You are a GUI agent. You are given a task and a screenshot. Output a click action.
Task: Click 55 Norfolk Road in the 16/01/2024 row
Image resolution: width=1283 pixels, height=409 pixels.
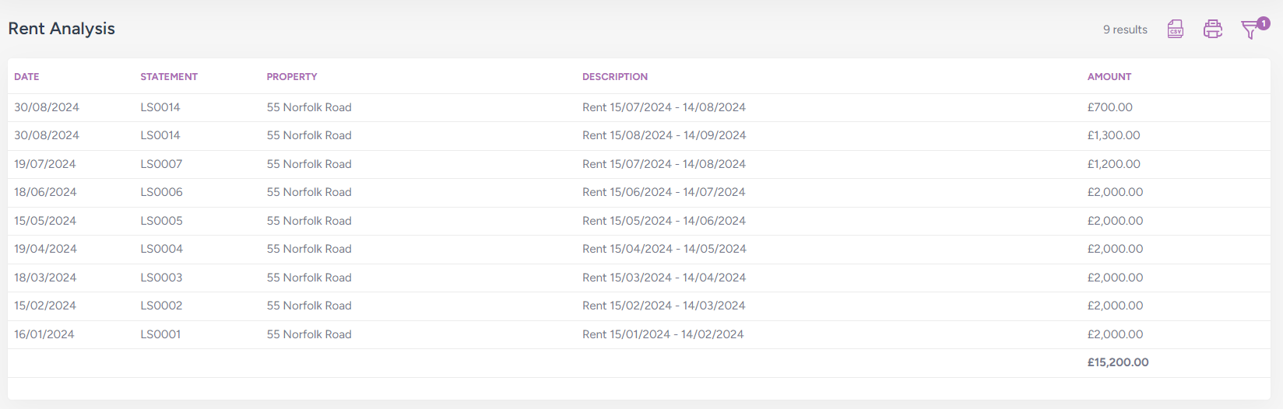click(x=309, y=334)
